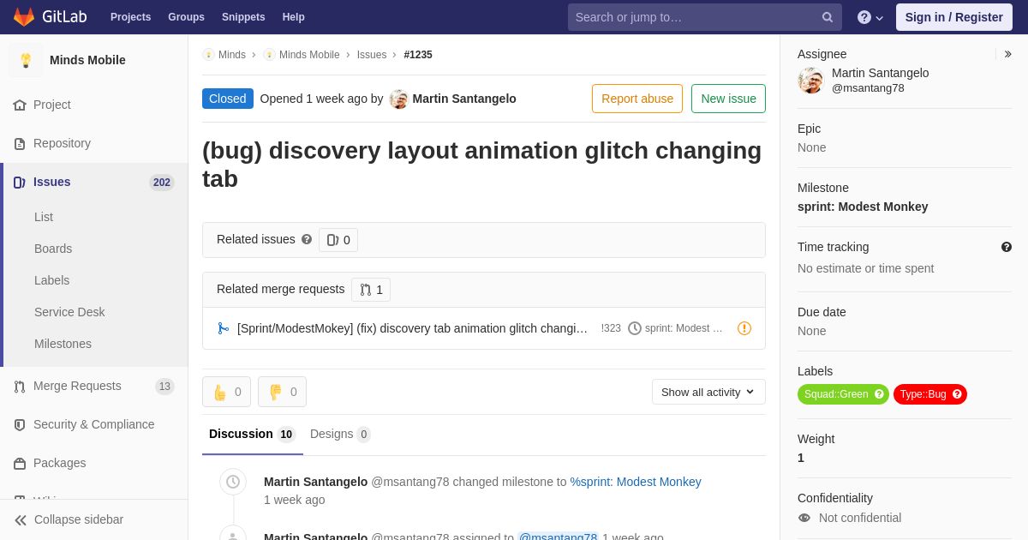Open Packages in the sidebar
The height and width of the screenshot is (540, 1028).
click(x=60, y=463)
